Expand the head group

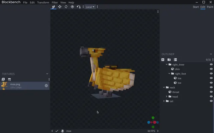(x=167, y=96)
